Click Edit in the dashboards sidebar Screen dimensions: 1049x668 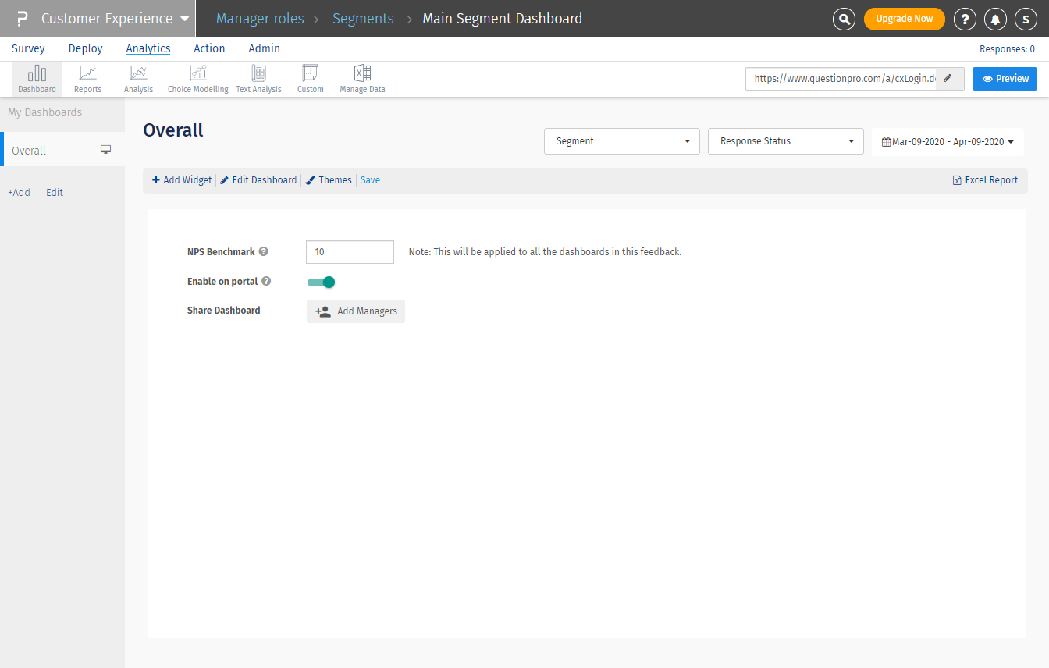(55, 193)
